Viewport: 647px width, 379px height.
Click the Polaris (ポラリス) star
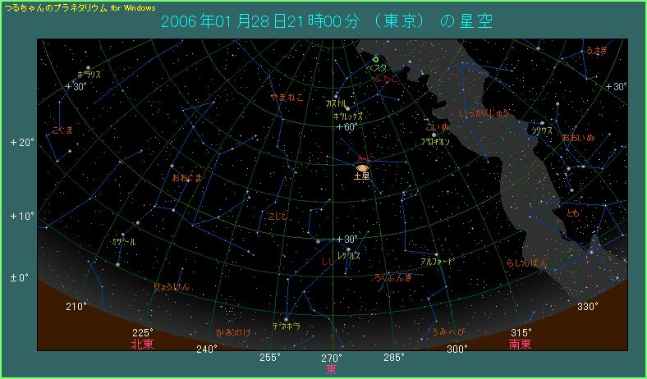[88, 67]
